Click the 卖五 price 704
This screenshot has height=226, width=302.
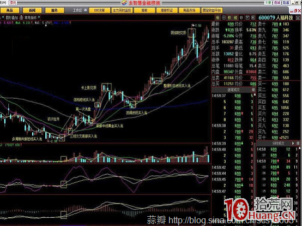(x=275, y=54)
